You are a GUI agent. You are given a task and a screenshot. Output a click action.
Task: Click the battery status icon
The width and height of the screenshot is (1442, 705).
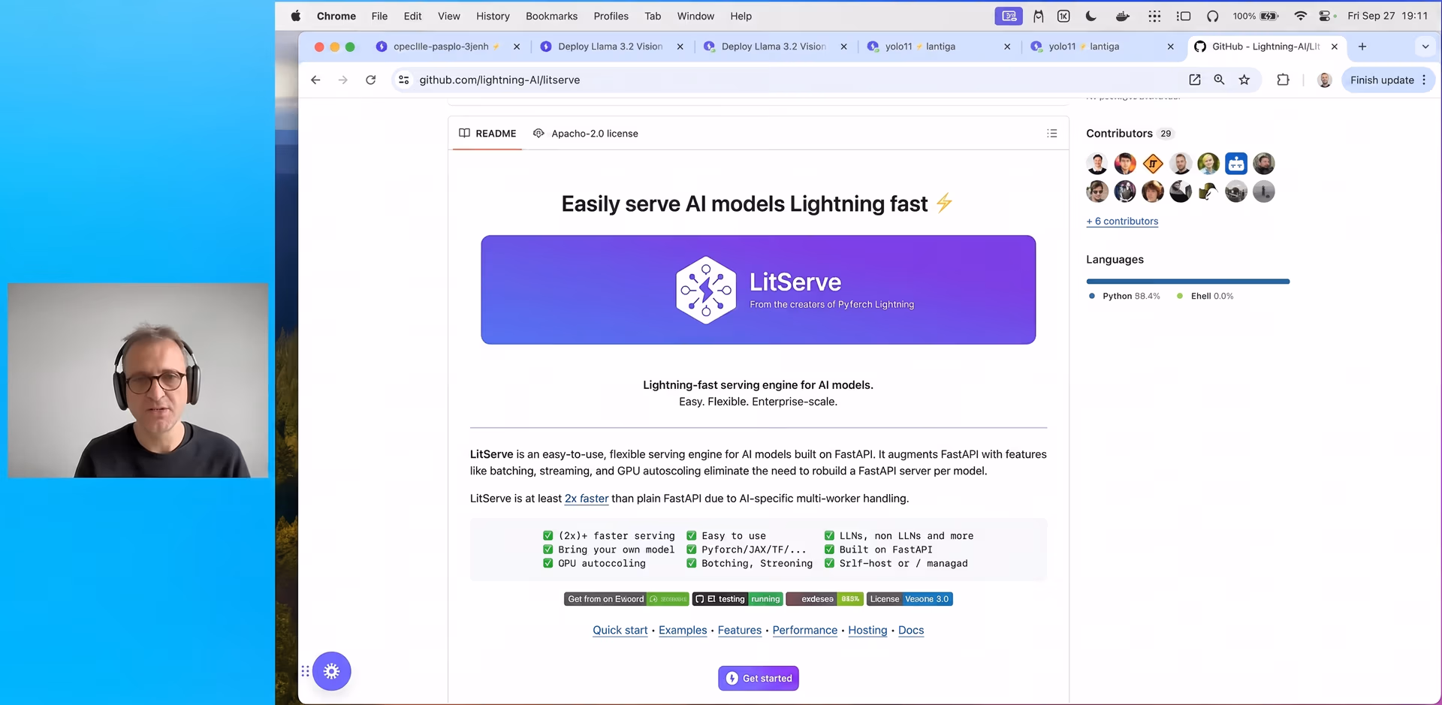click(x=1269, y=16)
